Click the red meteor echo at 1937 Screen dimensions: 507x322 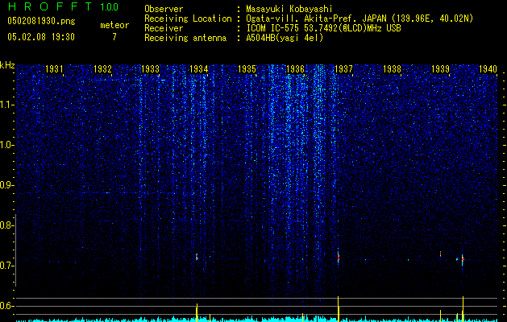(339, 257)
